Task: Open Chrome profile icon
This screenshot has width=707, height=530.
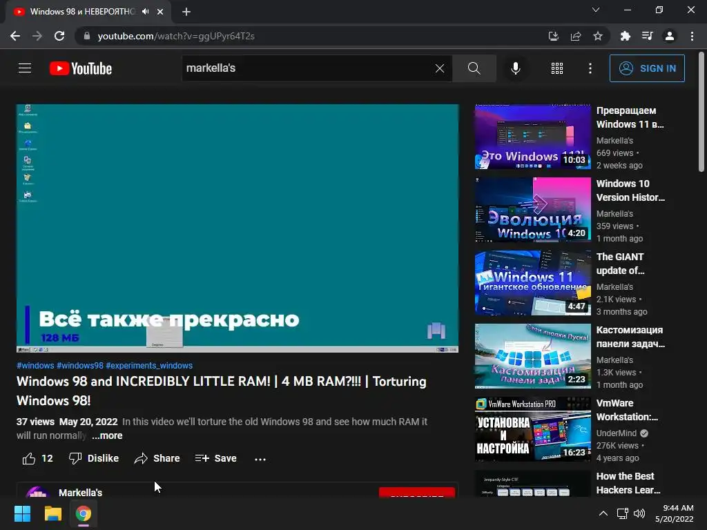Action: pyautogui.click(x=670, y=36)
